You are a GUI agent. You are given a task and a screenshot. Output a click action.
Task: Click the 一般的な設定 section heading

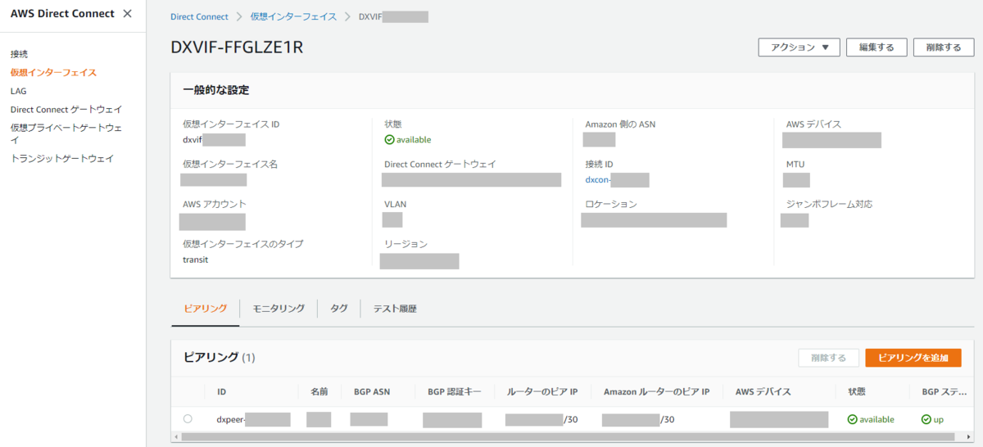pyautogui.click(x=216, y=89)
